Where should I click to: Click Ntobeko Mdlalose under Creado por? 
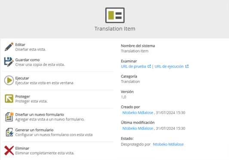(x=138, y=113)
